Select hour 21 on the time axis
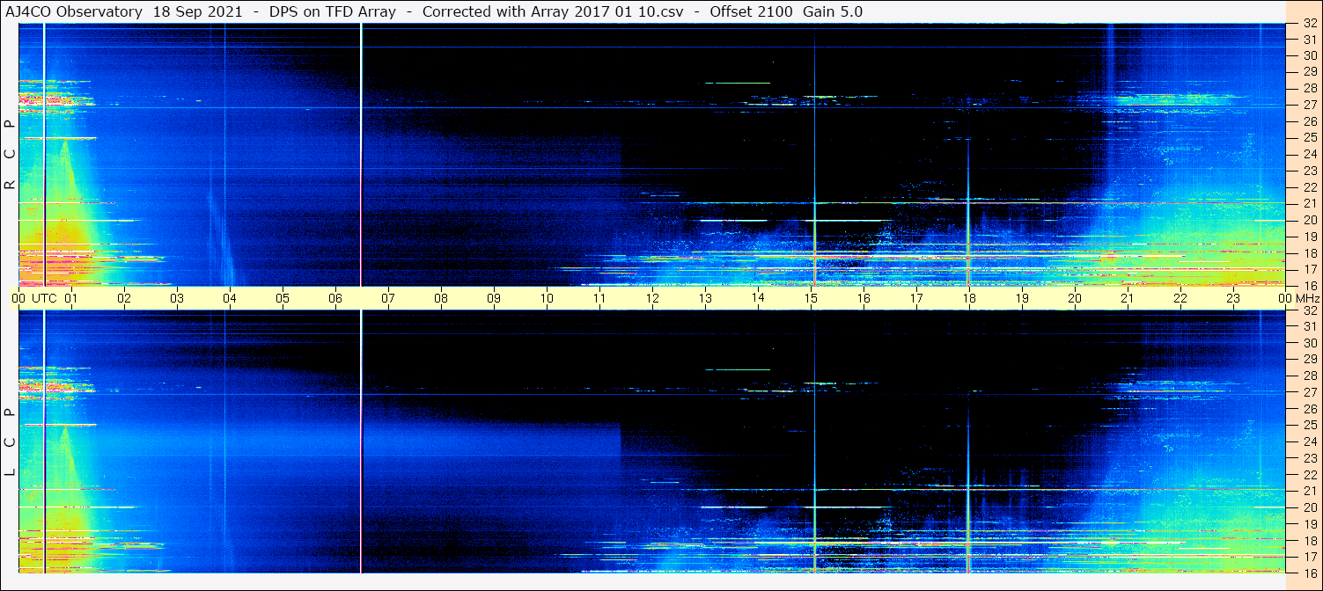This screenshot has height=591, width=1323. click(1128, 298)
